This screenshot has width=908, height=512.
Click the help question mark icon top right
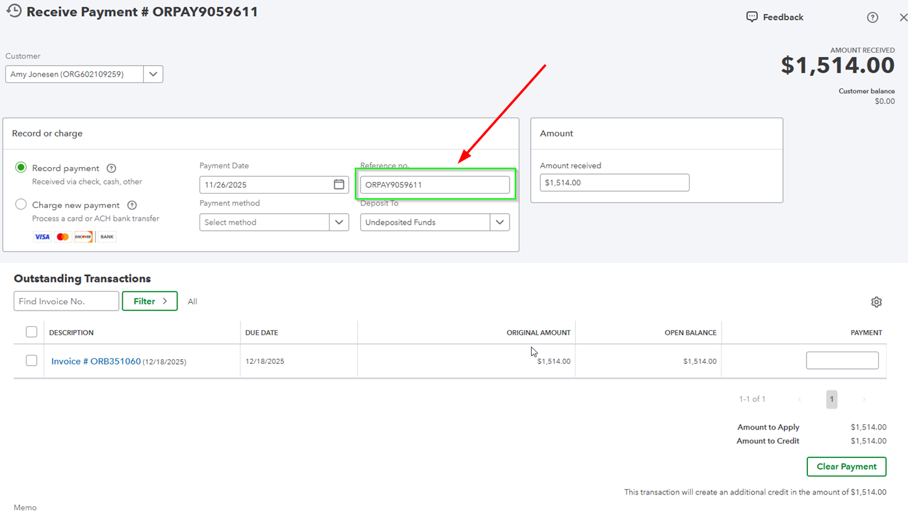tap(872, 18)
